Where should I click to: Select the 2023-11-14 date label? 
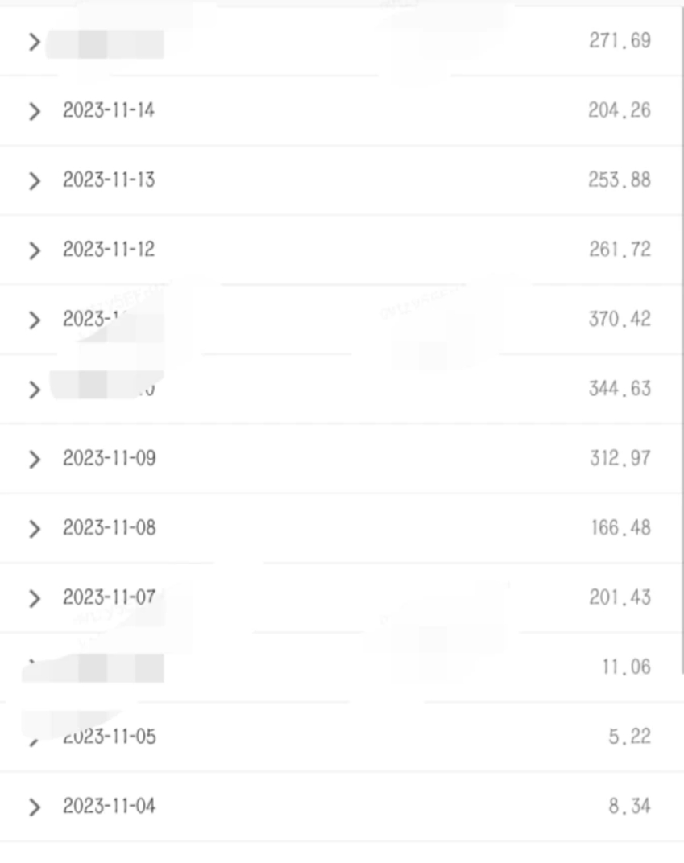click(x=109, y=110)
